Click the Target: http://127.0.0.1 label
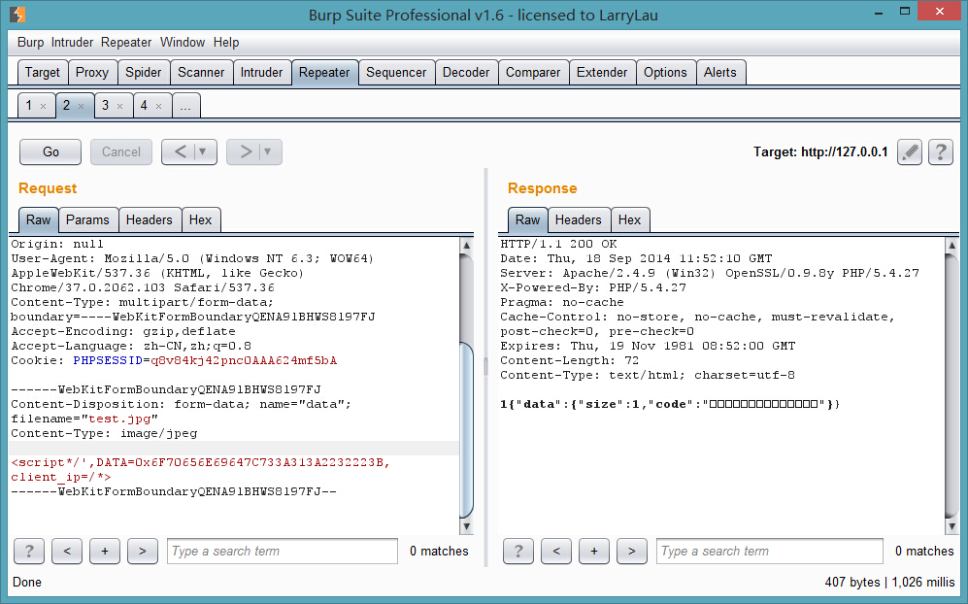The width and height of the screenshot is (968, 604). click(820, 151)
